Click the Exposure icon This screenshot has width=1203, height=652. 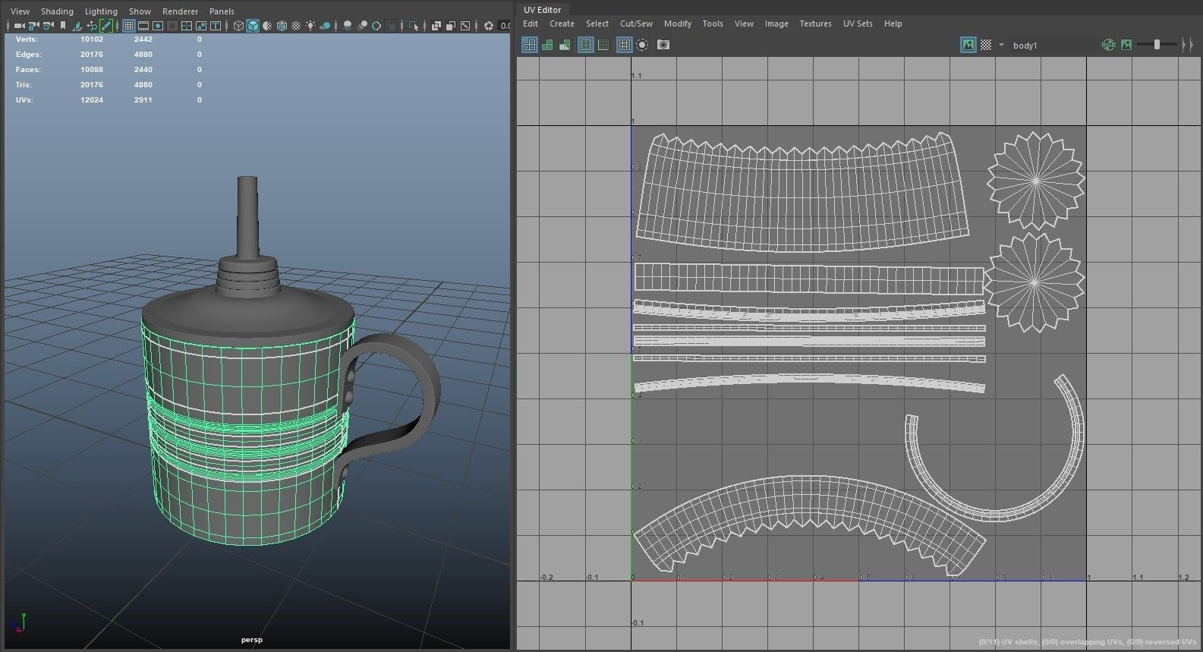click(x=489, y=26)
